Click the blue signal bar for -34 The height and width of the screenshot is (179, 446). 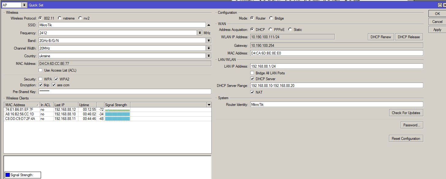click(117, 114)
